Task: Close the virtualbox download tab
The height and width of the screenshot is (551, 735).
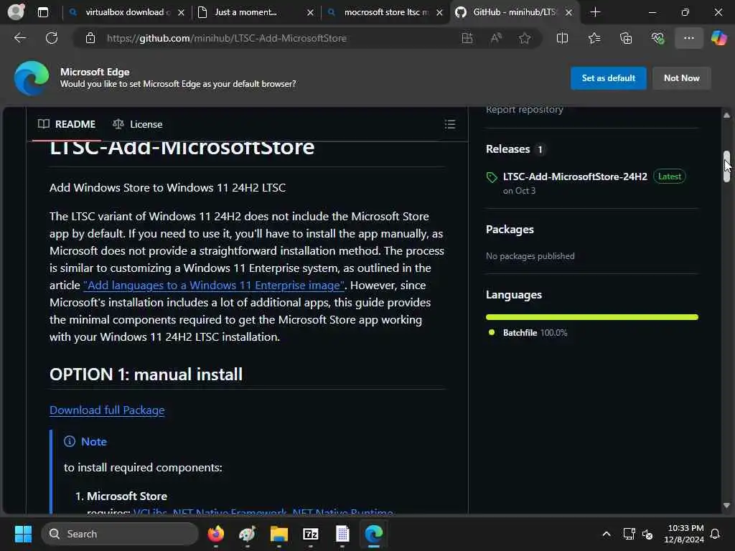Action: (181, 13)
